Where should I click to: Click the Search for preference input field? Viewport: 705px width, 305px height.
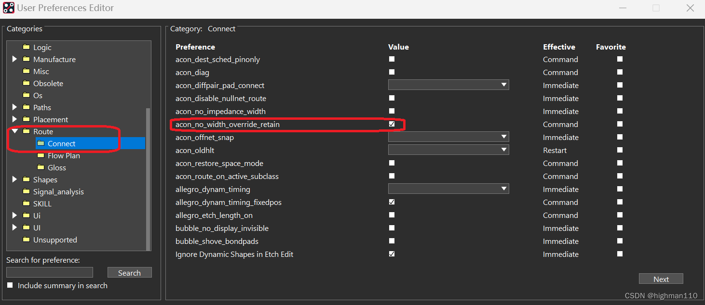(50, 272)
